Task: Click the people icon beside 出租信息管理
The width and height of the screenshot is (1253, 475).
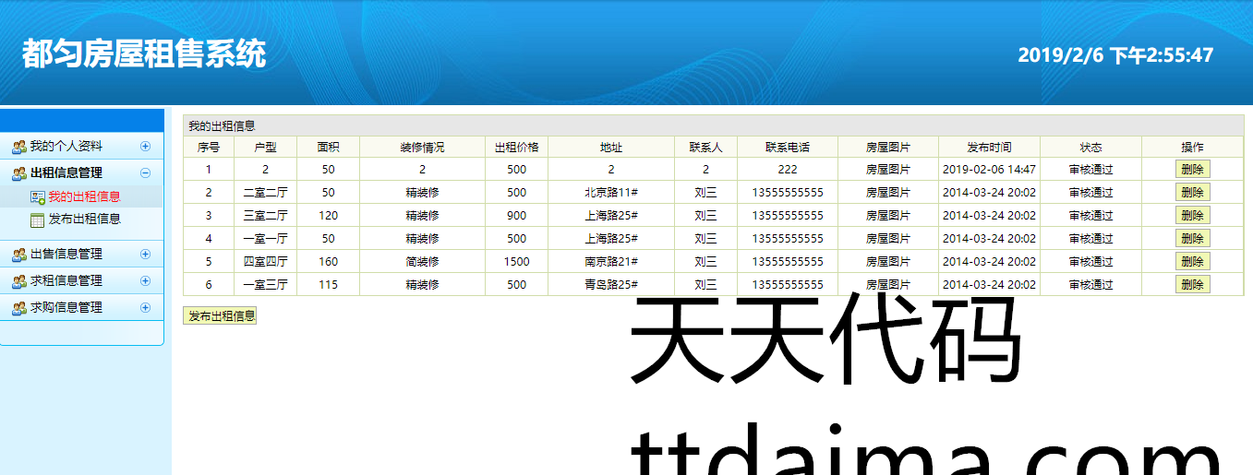Action: [x=18, y=173]
